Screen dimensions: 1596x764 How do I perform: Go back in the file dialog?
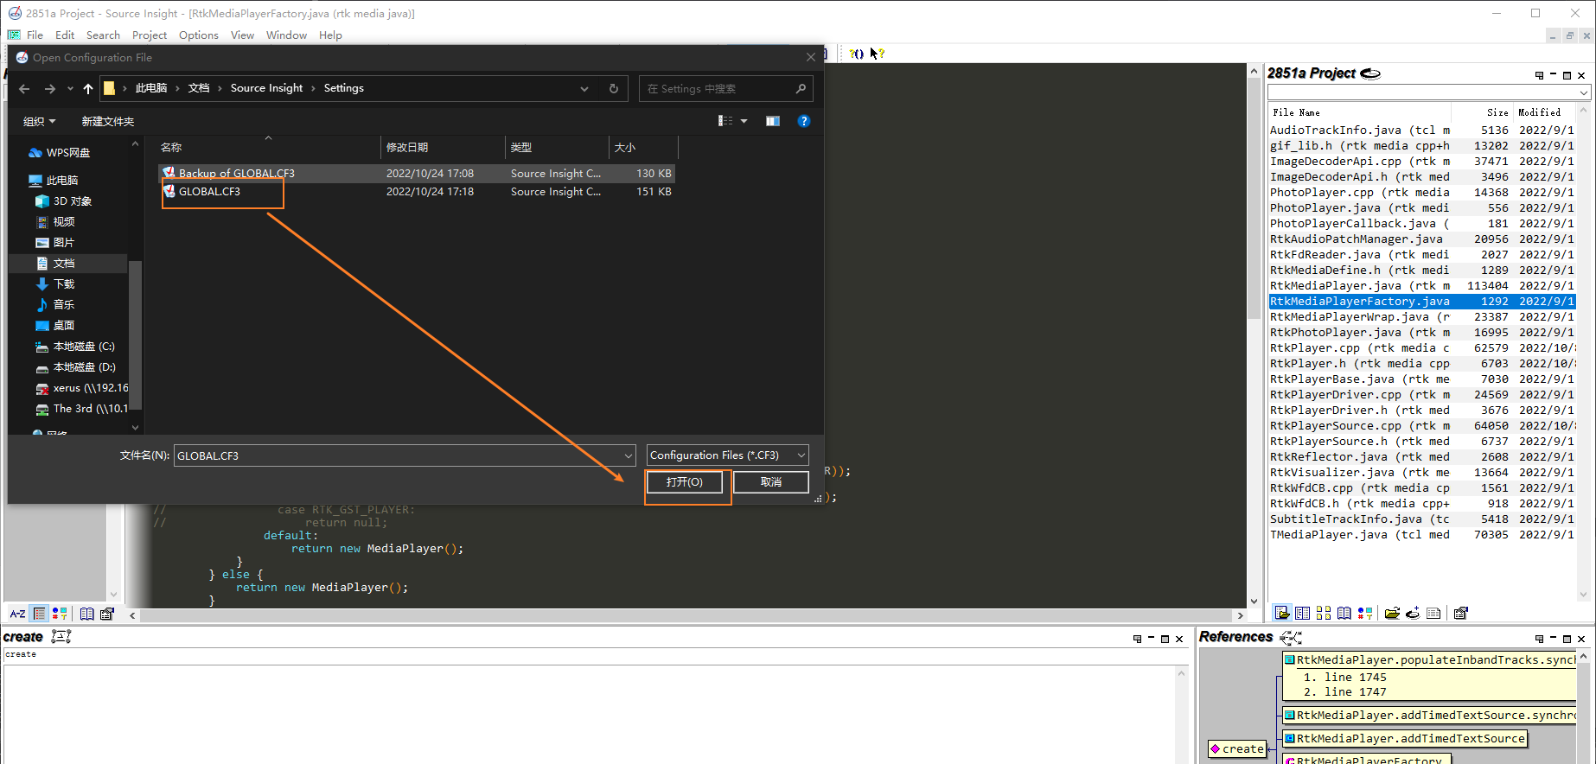click(x=24, y=89)
